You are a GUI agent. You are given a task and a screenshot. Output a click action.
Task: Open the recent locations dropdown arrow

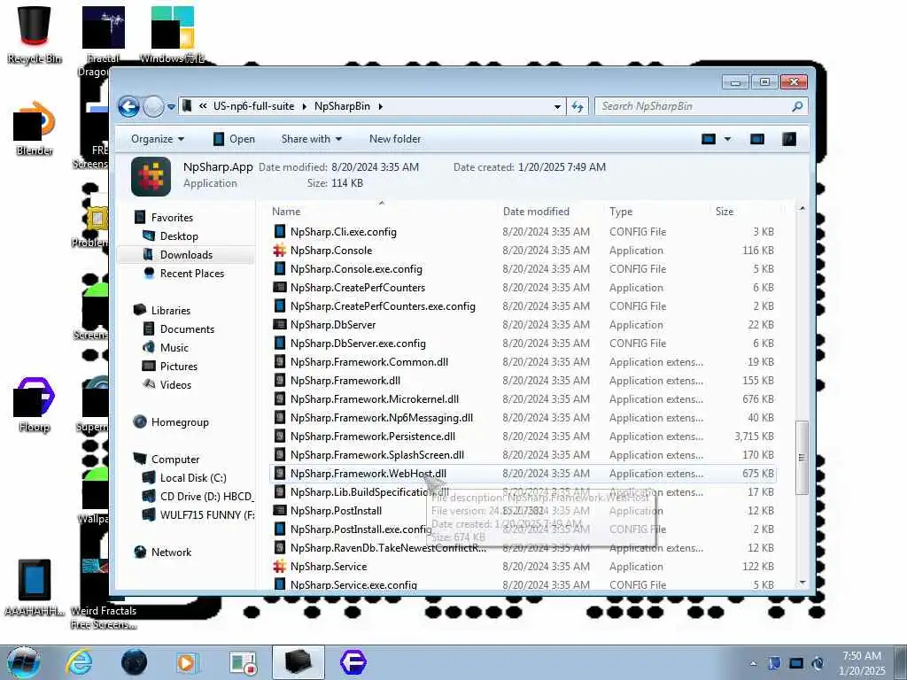click(x=171, y=107)
